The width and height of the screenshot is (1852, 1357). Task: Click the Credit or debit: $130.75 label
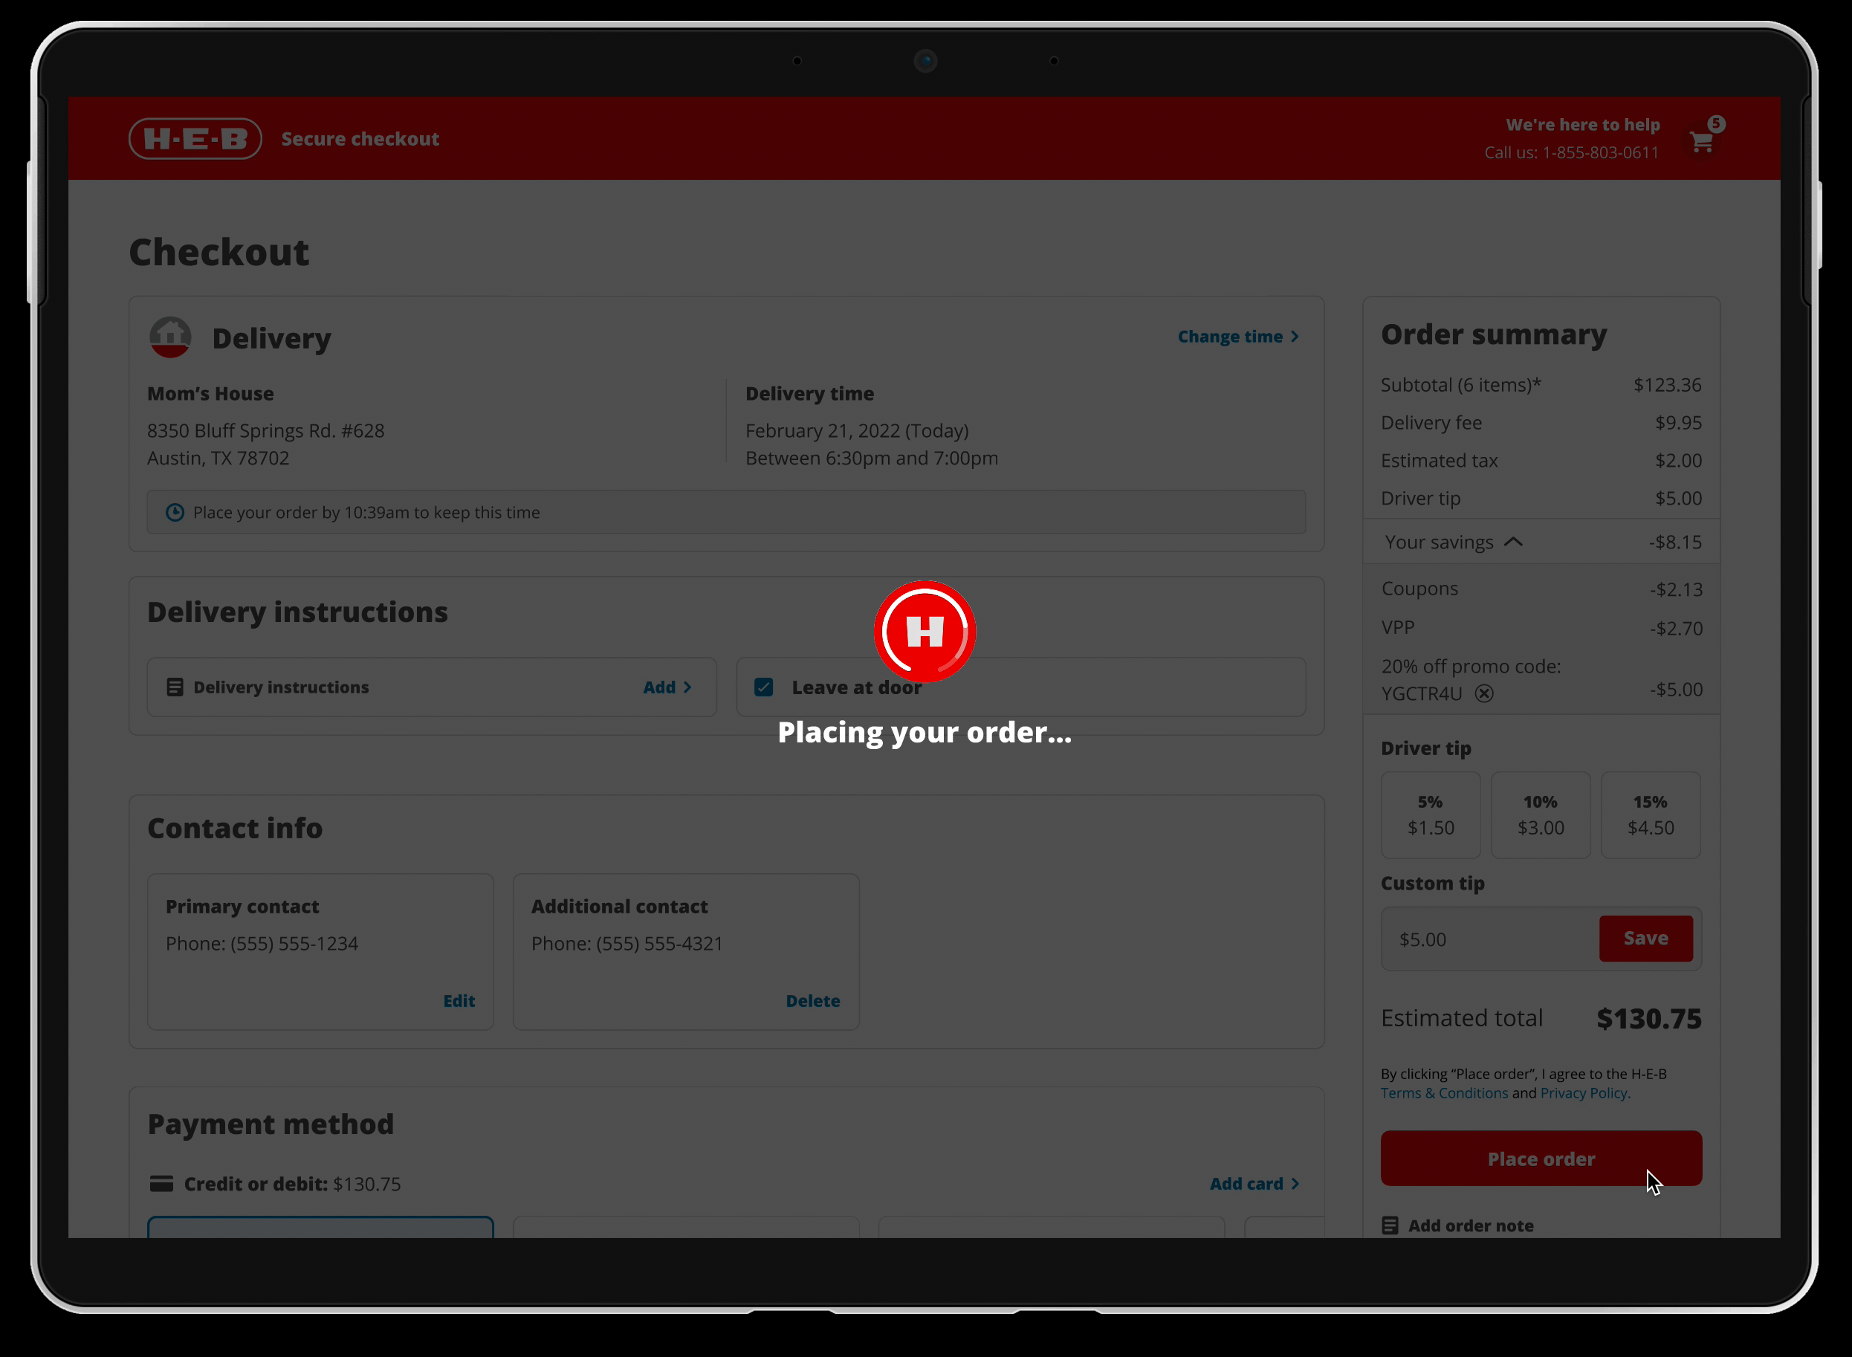coord(291,1184)
